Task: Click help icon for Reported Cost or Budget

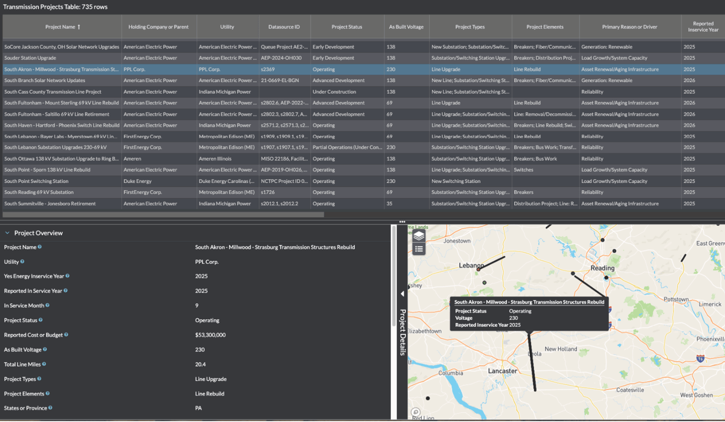Action: click(x=66, y=334)
